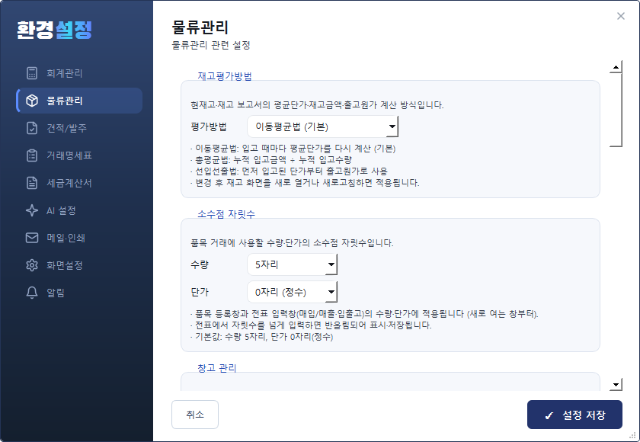Click the scrollbar down arrow
This screenshot has height=442, width=640.
click(616, 384)
